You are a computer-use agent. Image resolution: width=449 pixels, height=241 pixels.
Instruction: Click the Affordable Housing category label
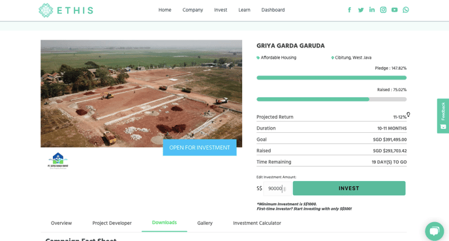point(278,57)
